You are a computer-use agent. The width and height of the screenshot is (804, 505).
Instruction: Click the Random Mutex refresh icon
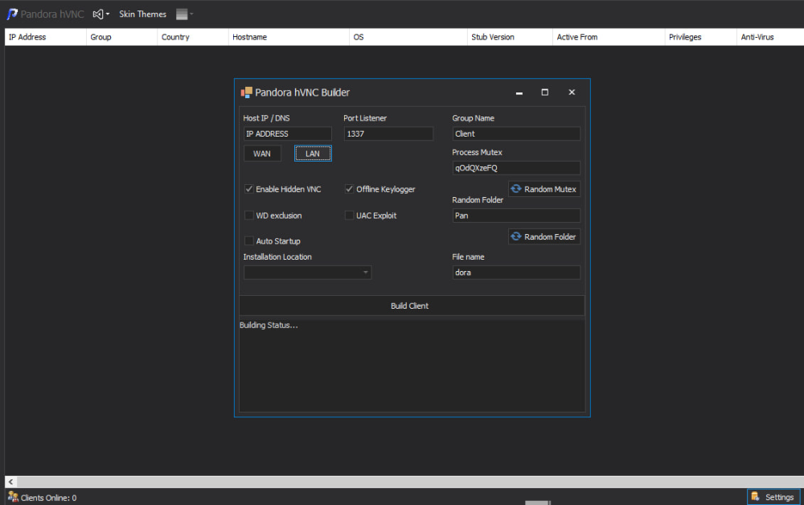pyautogui.click(x=516, y=189)
